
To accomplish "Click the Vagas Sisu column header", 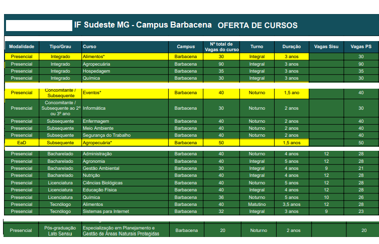I will pos(326,47).
